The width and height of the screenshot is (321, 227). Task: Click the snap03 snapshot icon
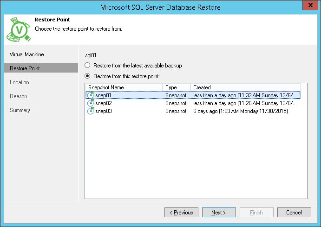click(91, 111)
